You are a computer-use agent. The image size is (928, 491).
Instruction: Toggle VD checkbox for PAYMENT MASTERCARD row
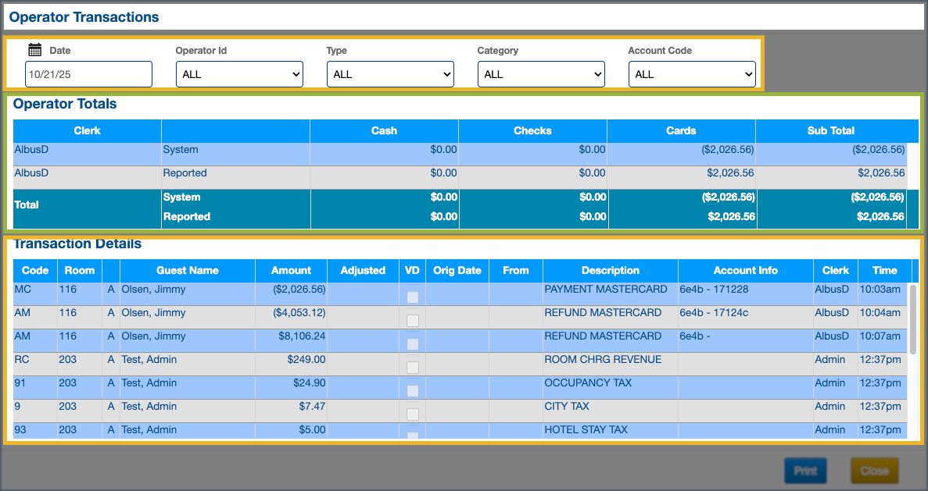point(412,297)
